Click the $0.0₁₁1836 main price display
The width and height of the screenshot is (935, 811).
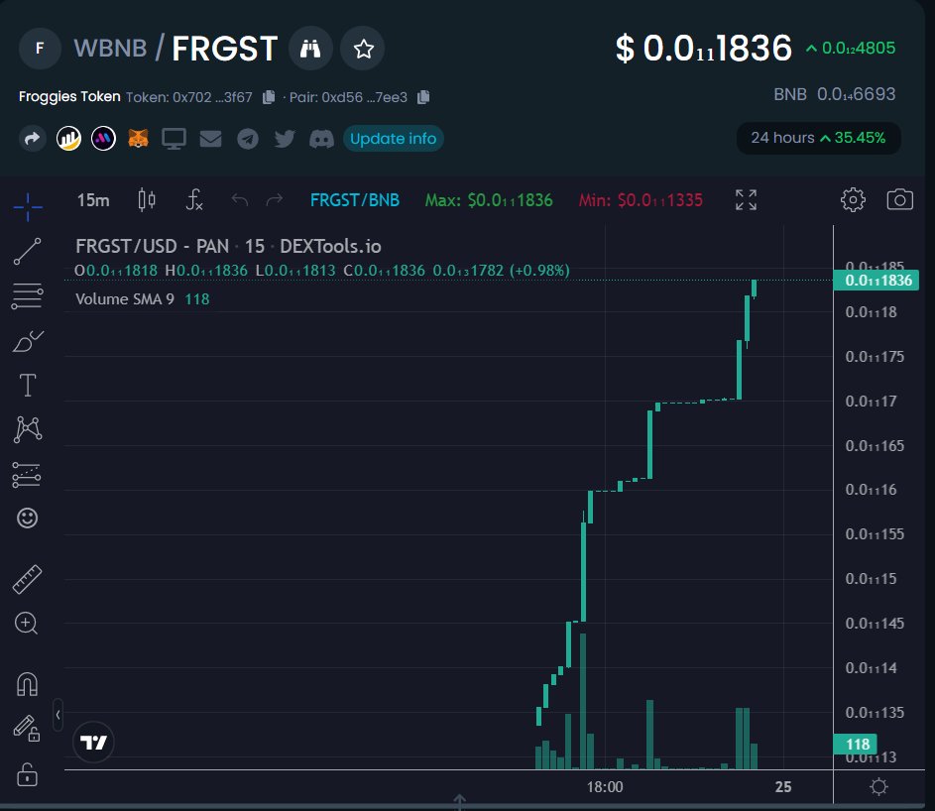click(704, 49)
